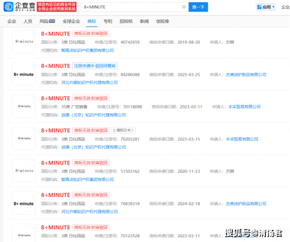Open applicant 丰采贸易有限公司 dated 2023-03-11 for 70118088
The width and height of the screenshot is (290, 242).
pyautogui.click(x=244, y=107)
